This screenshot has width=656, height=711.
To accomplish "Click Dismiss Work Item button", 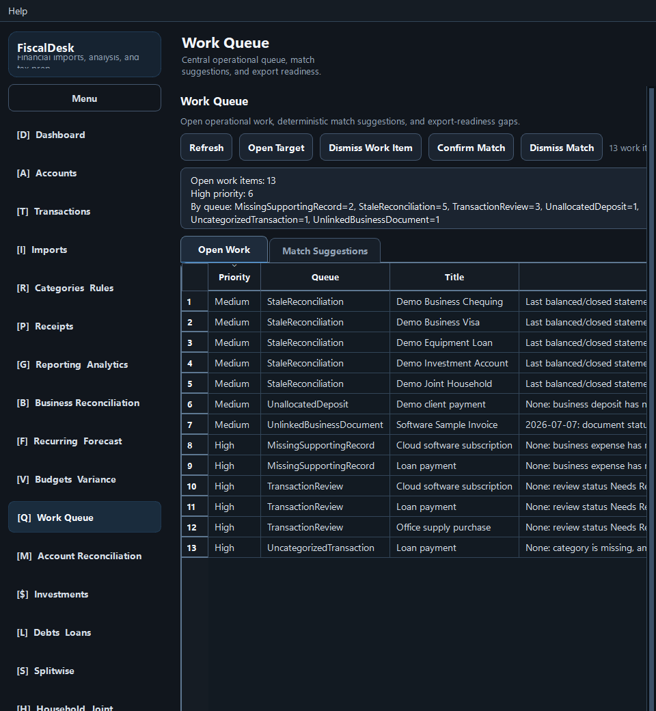I will 370,148.
